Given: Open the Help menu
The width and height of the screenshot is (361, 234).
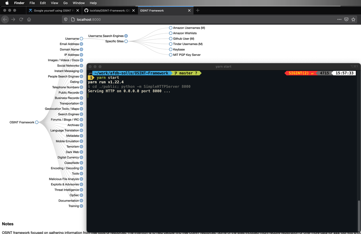Looking at the screenshot, I should coord(93,3).
